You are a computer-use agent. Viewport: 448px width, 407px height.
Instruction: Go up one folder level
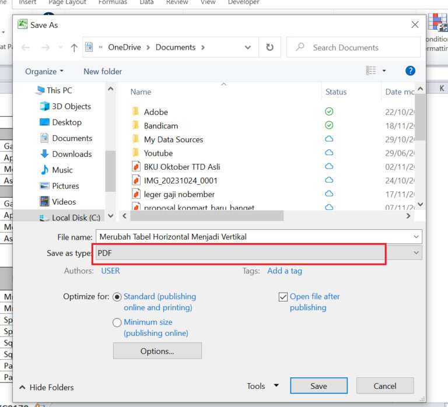74,48
